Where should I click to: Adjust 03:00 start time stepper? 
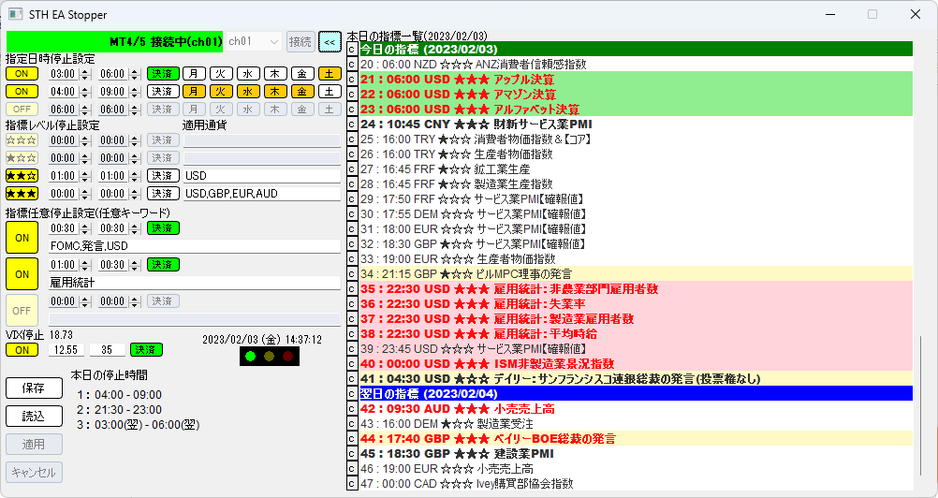tap(85, 74)
